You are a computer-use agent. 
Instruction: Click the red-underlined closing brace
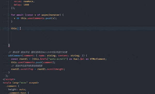pos(9,45)
